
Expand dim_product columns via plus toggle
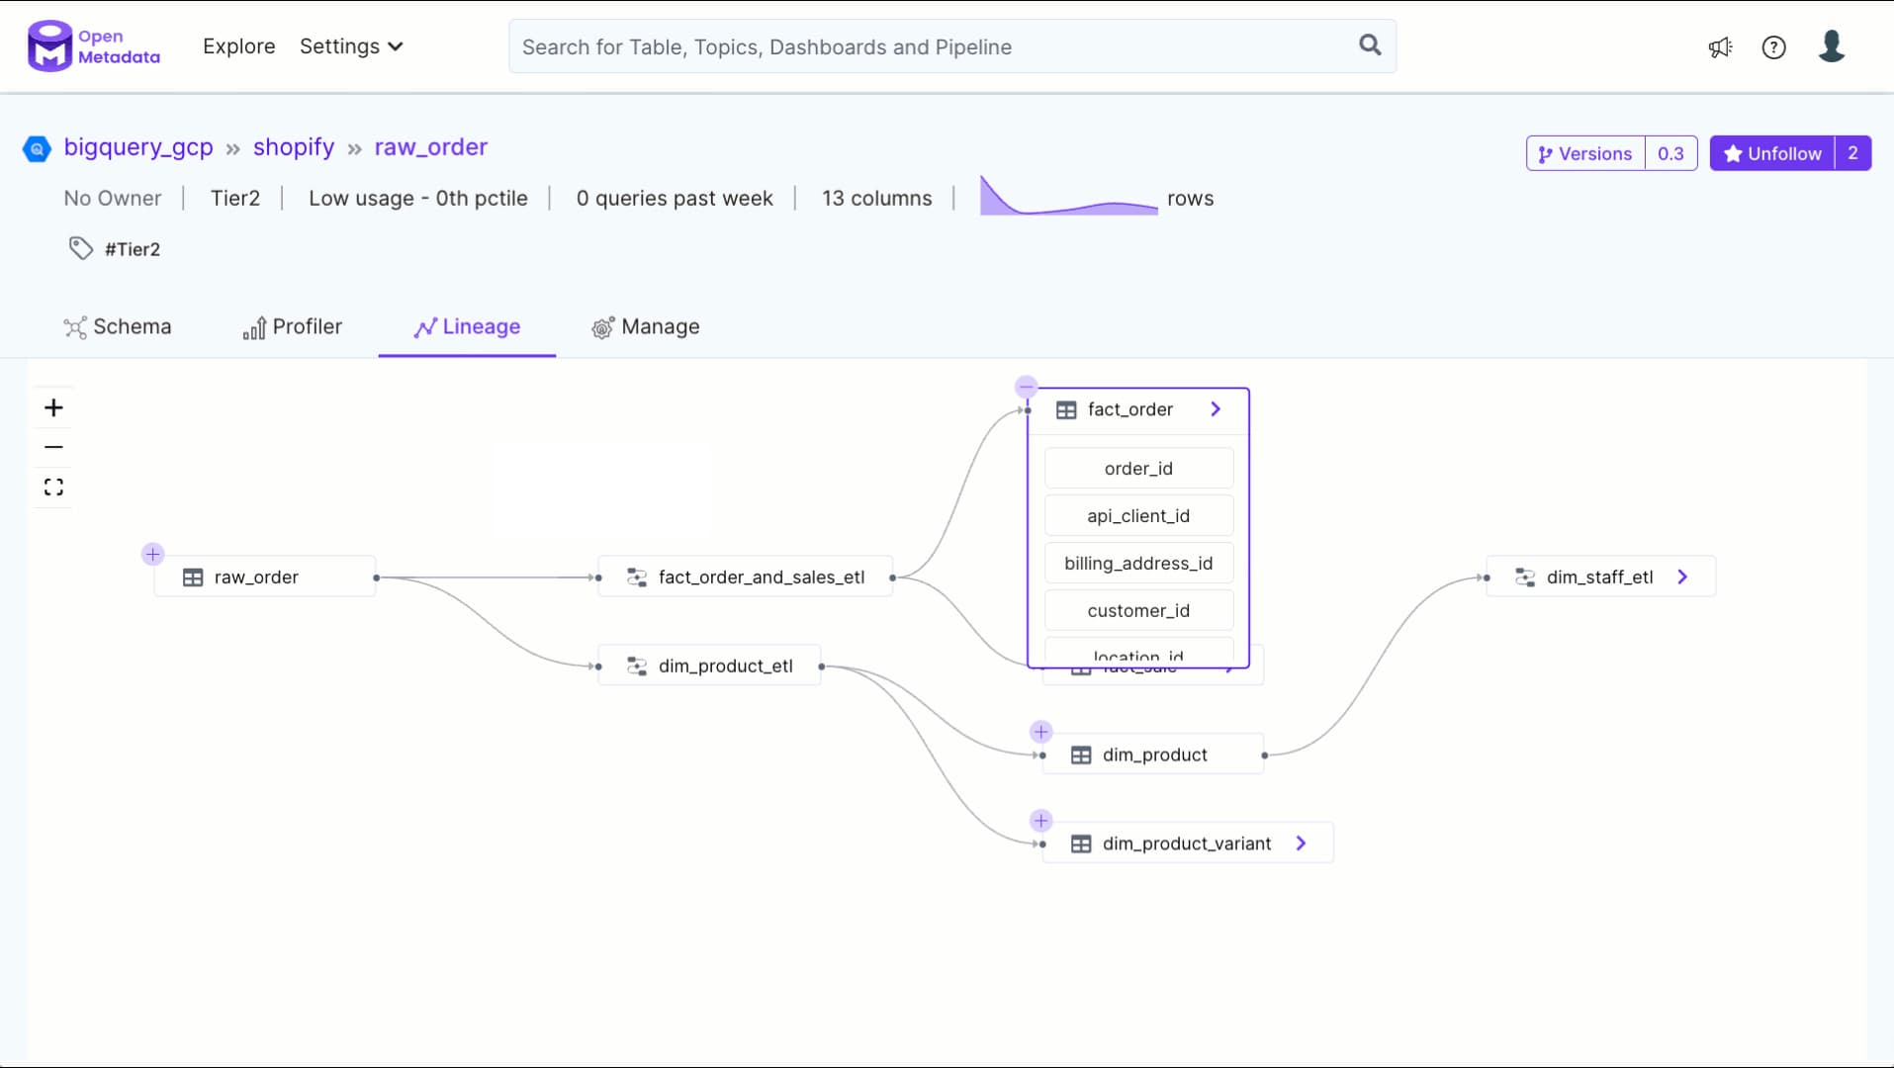pos(1040,732)
